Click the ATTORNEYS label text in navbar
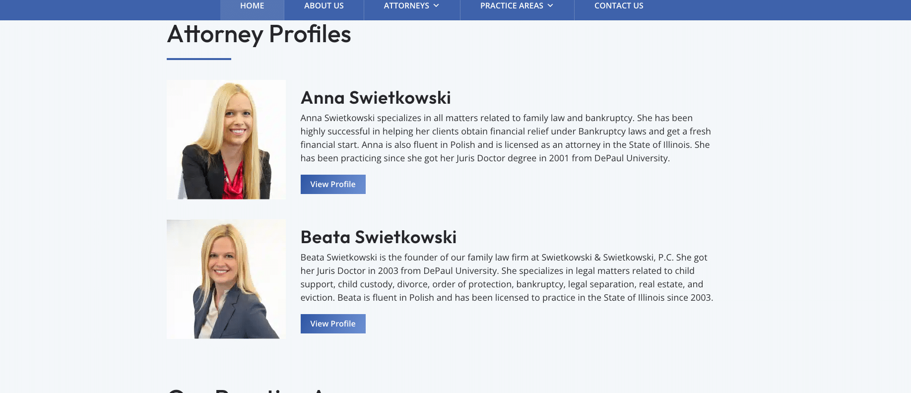The image size is (911, 393). 406,6
